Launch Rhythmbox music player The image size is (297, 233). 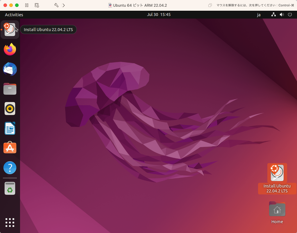[10, 109]
